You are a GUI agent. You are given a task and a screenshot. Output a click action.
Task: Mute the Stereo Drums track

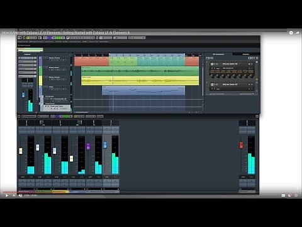click(45, 58)
